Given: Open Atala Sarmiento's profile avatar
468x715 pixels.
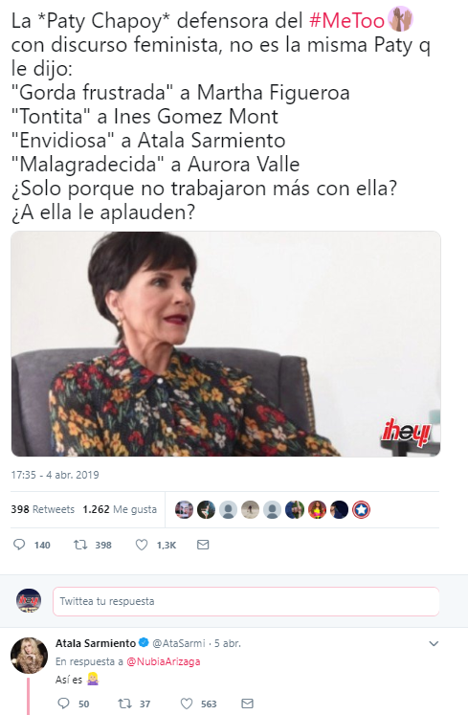Looking at the screenshot, I should point(30,656).
